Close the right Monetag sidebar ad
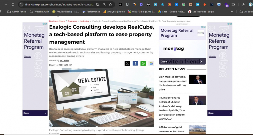Viewport: 253px width, 135px height. pyautogui.click(x=231, y=24)
